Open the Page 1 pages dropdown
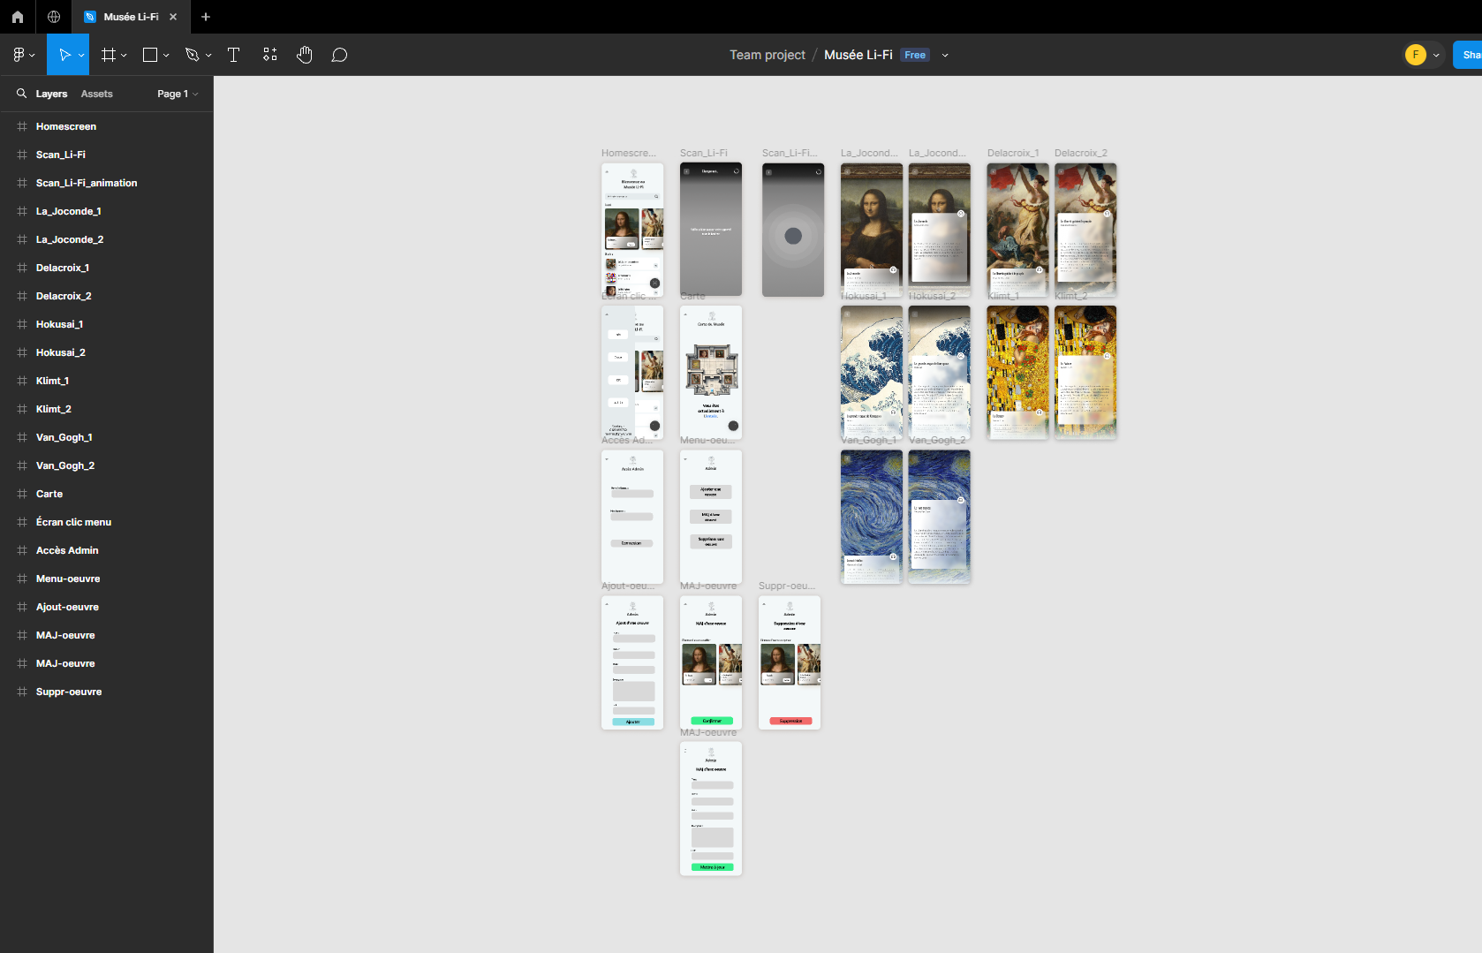1482x953 pixels. (x=178, y=94)
